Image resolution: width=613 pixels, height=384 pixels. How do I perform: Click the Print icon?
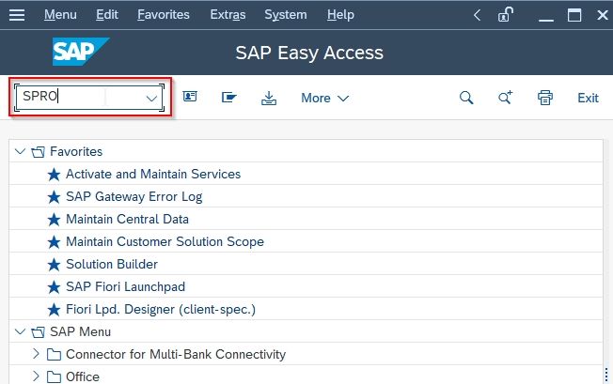pyautogui.click(x=545, y=98)
